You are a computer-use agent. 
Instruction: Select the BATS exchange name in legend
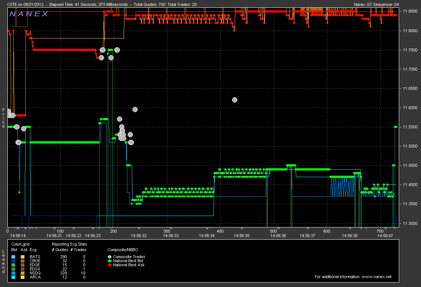[x=35, y=257]
